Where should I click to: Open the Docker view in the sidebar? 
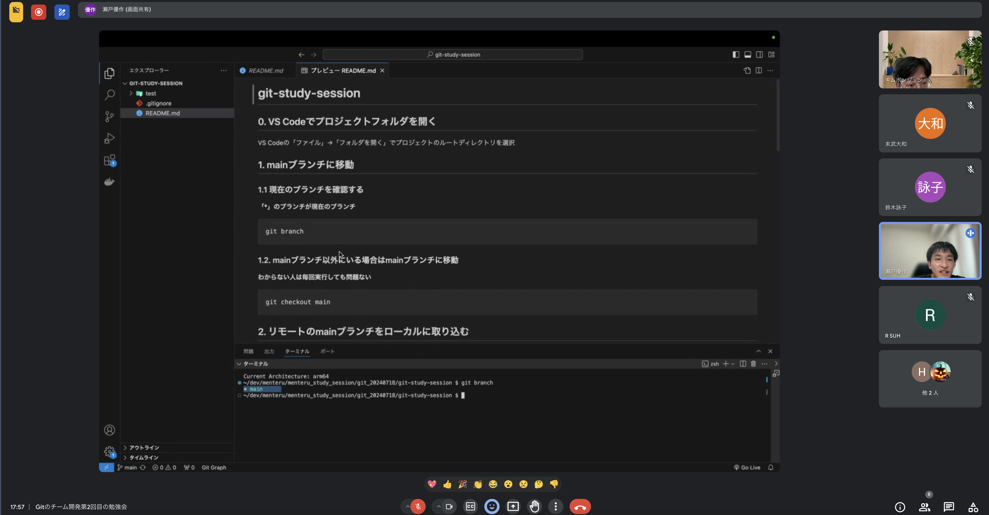tap(110, 181)
